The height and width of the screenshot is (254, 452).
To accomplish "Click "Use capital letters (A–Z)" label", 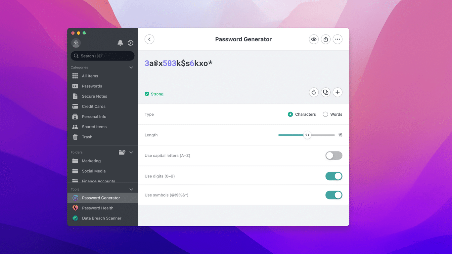I will 167,155.
